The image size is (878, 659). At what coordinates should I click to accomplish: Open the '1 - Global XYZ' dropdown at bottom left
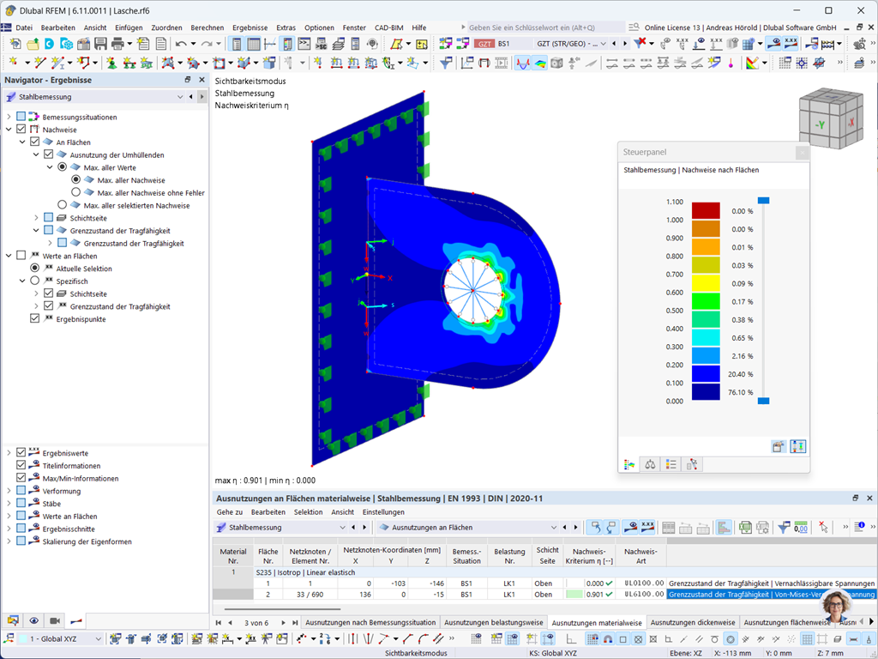tap(98, 638)
